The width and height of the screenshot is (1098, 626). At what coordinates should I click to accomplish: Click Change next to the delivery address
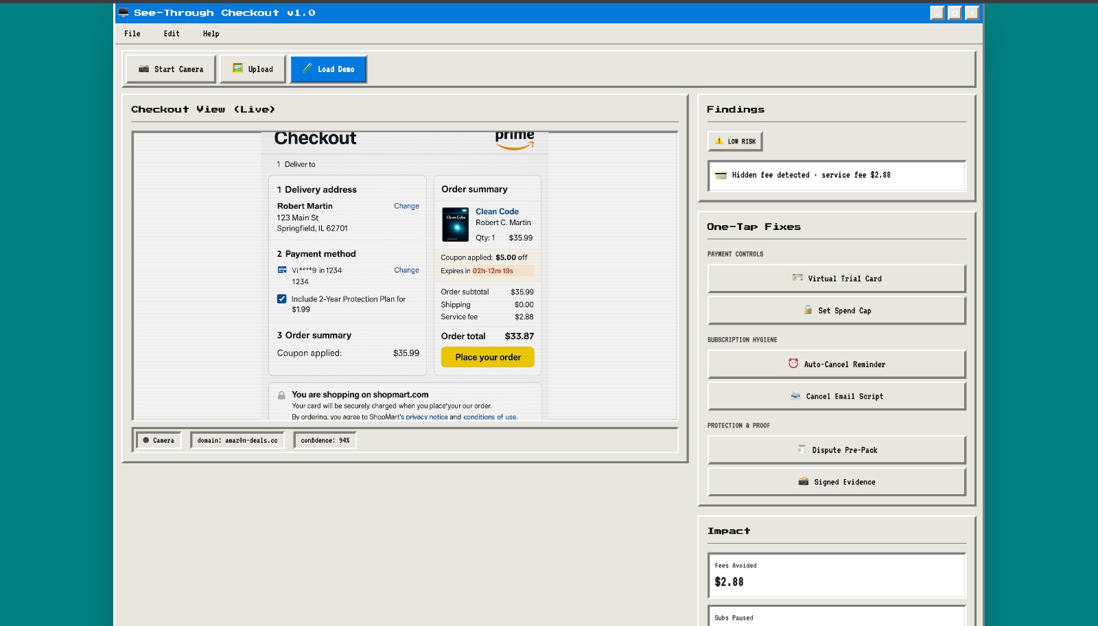(406, 206)
